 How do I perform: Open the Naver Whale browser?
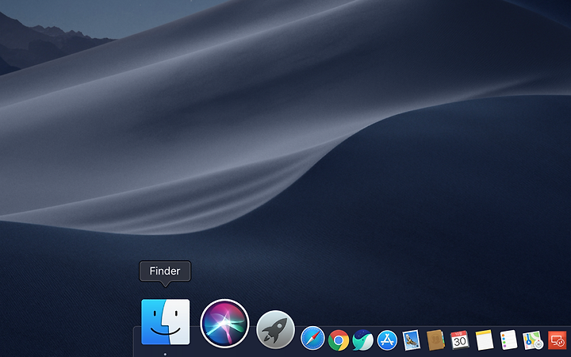point(362,340)
